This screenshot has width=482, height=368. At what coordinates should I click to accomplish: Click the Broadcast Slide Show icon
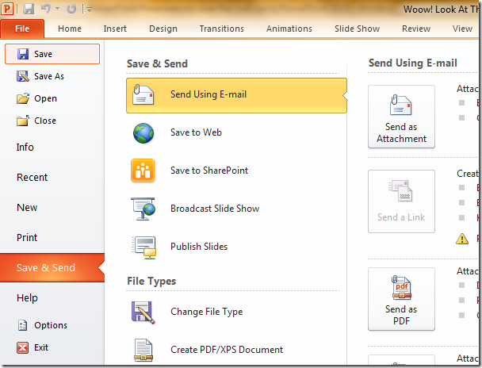(x=143, y=209)
